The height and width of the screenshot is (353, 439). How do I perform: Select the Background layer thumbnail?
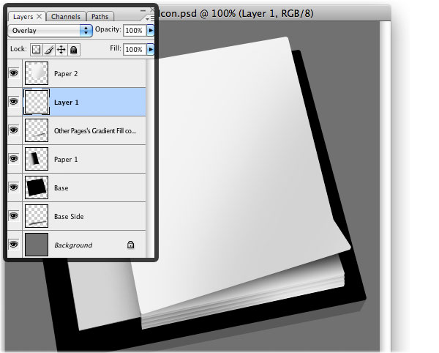(x=37, y=245)
